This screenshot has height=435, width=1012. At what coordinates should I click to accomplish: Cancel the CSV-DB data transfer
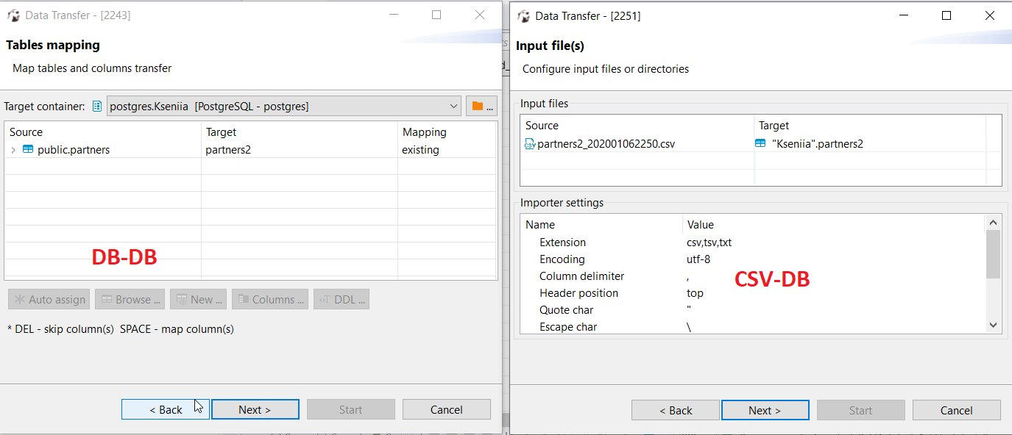[x=956, y=410]
